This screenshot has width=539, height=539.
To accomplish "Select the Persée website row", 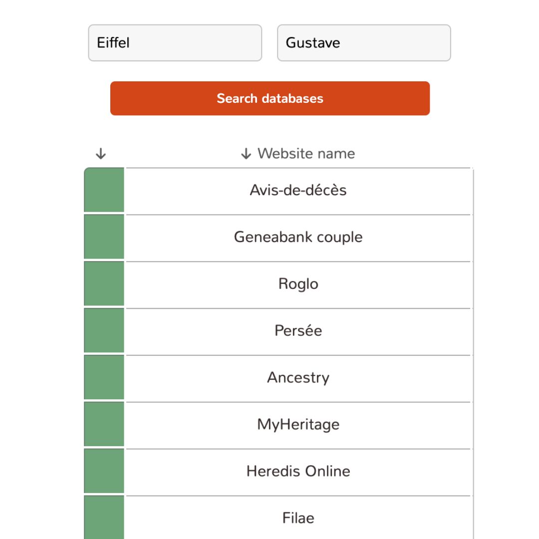I will [299, 331].
